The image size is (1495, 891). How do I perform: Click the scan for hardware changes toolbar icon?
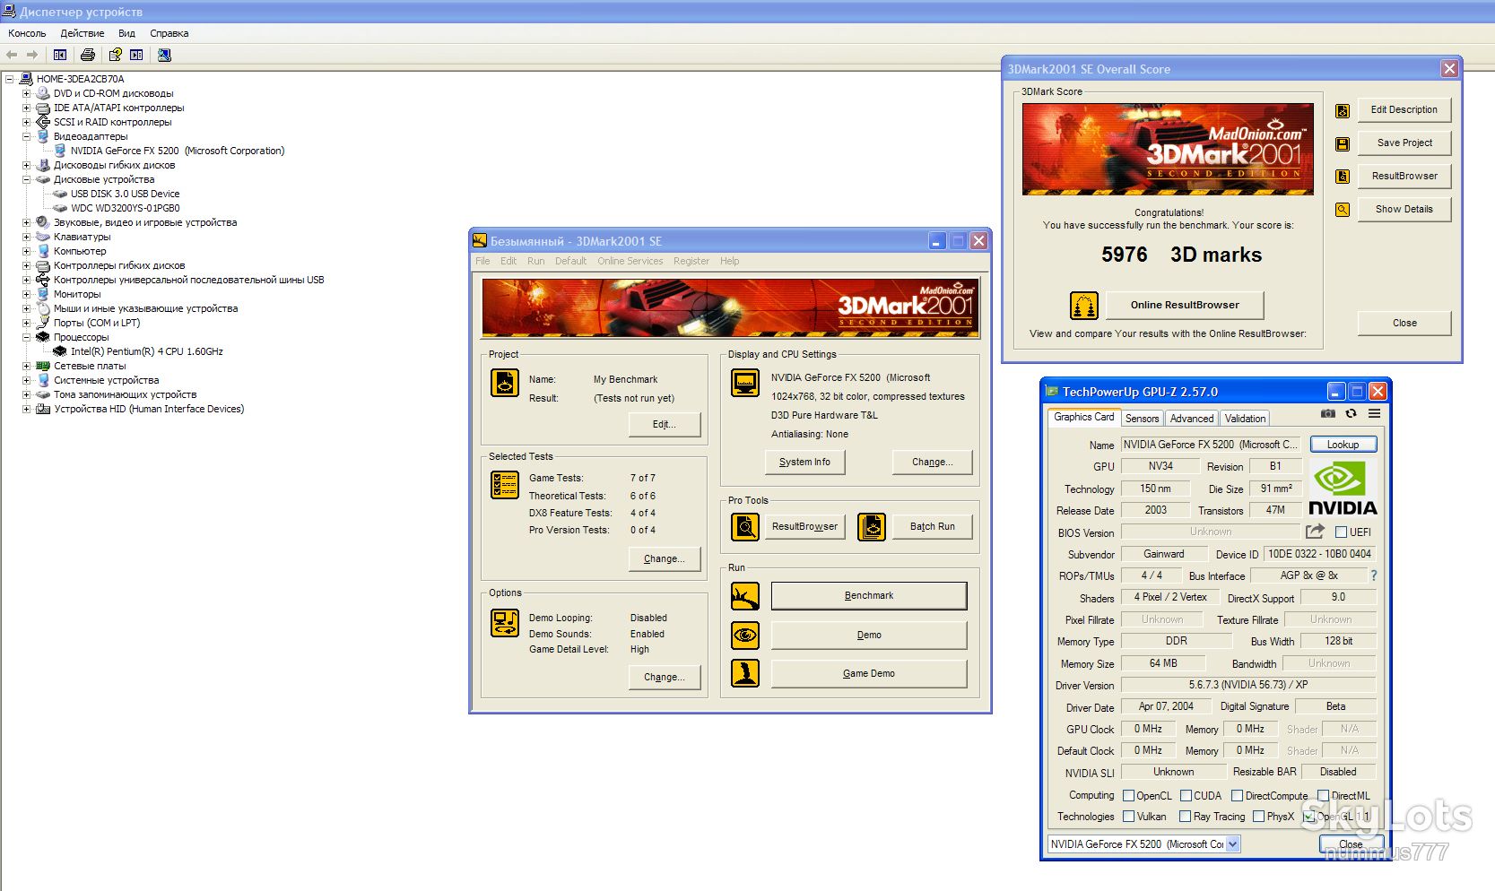coord(164,55)
